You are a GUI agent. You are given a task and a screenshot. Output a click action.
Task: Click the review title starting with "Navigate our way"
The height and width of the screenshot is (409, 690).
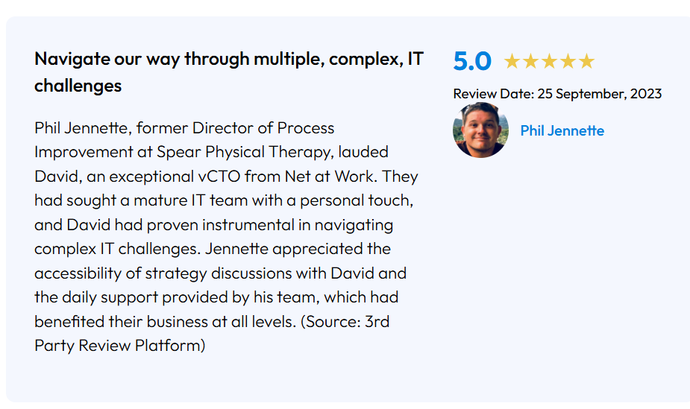click(228, 60)
